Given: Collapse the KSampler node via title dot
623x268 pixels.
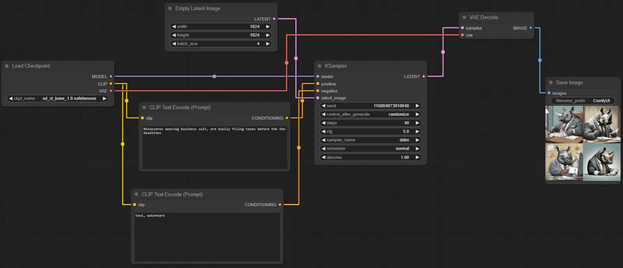Looking at the screenshot, I should (320, 66).
